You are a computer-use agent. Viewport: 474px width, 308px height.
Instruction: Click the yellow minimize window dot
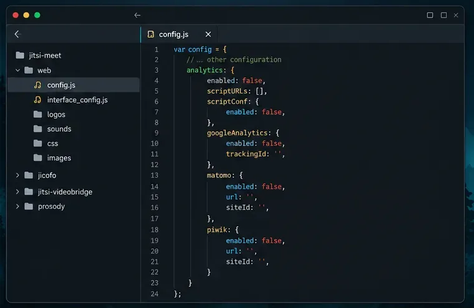(x=26, y=15)
